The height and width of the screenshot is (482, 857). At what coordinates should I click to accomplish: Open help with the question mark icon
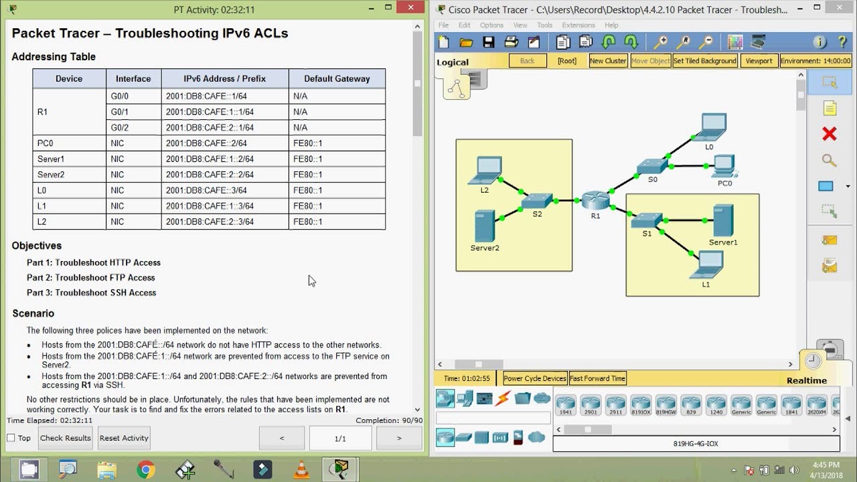(x=841, y=42)
